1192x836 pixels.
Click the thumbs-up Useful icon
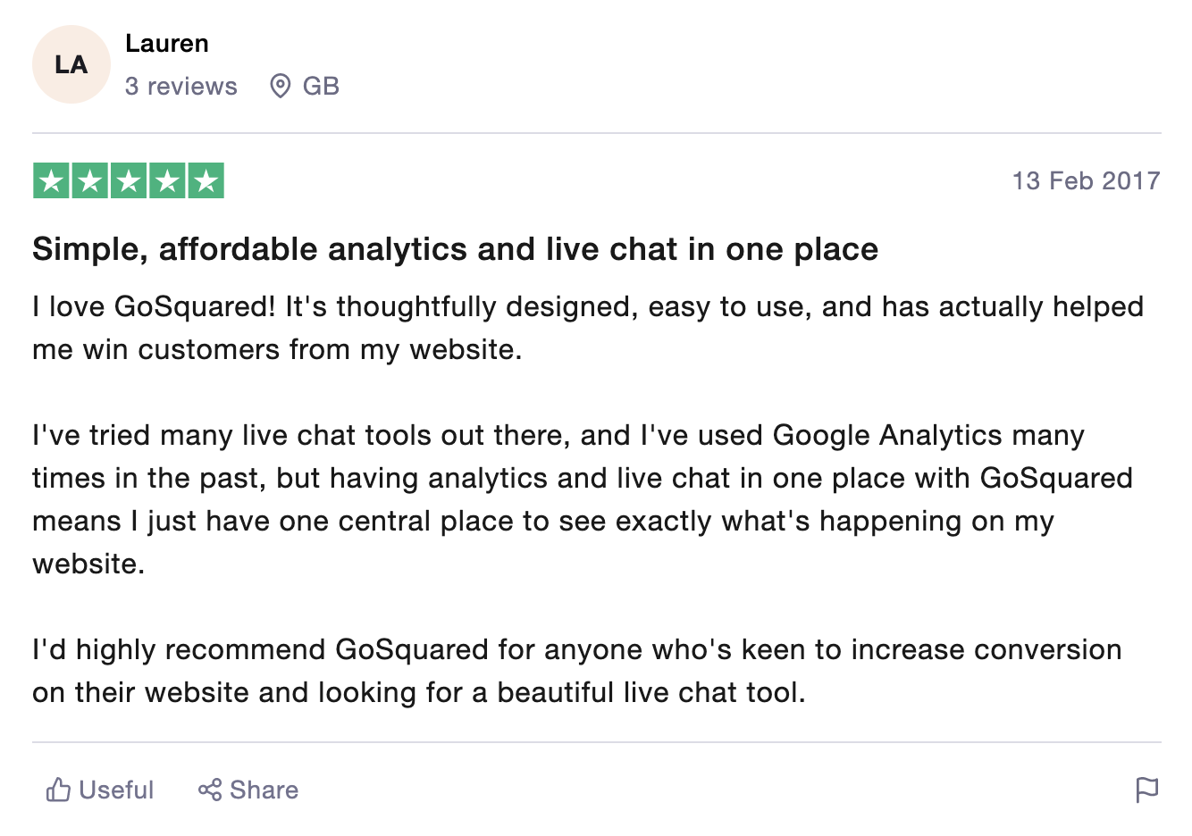[58, 790]
